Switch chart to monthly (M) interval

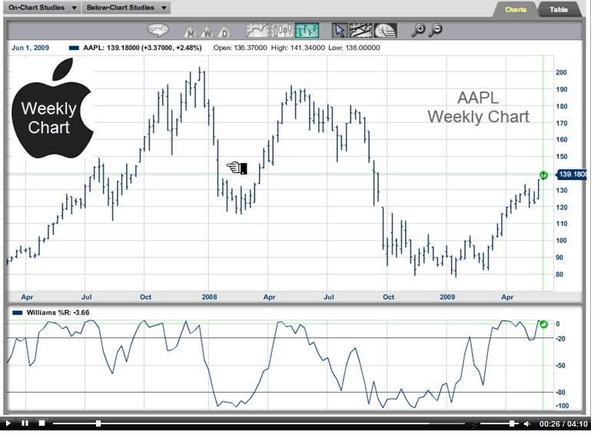190,31
